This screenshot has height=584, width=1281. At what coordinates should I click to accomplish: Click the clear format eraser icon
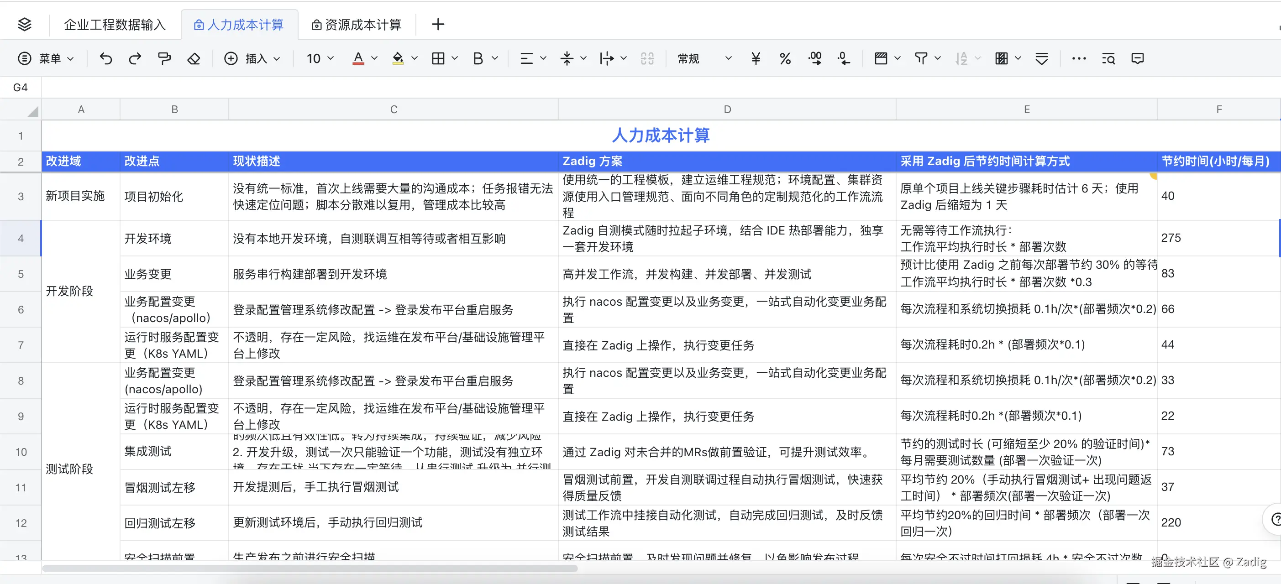[x=194, y=59]
